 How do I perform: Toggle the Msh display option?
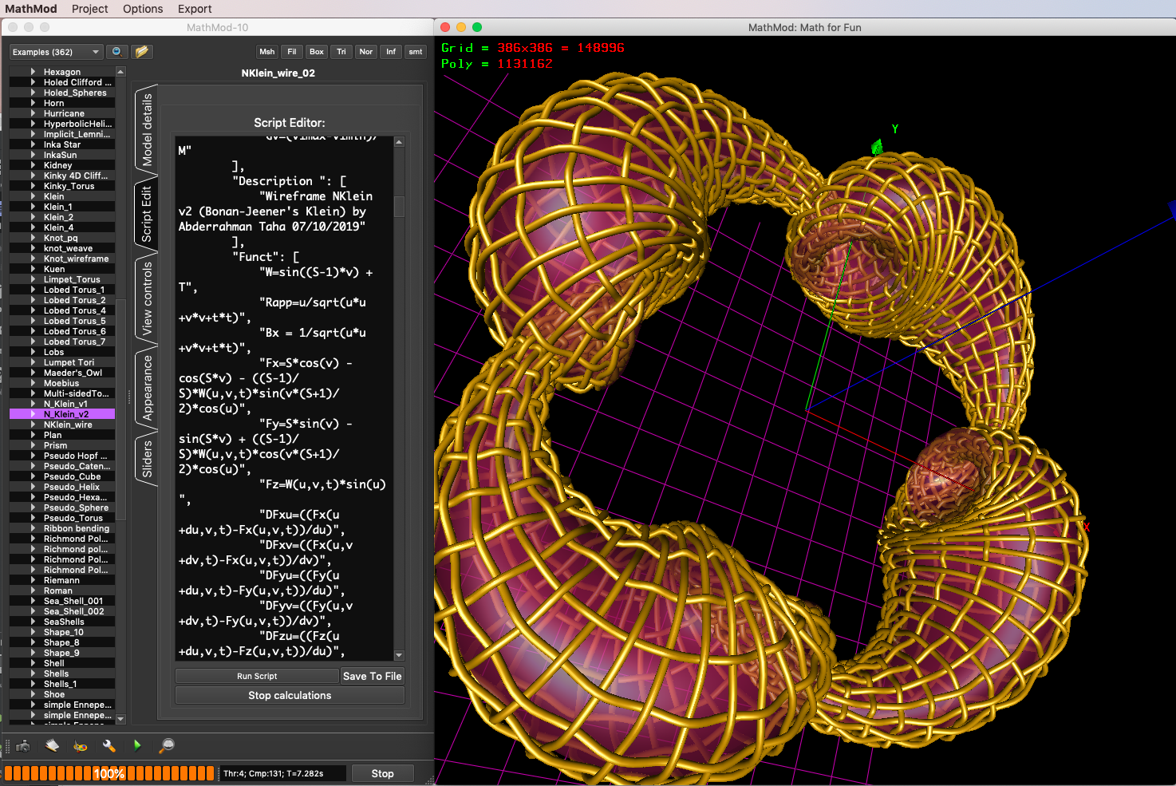coord(266,51)
